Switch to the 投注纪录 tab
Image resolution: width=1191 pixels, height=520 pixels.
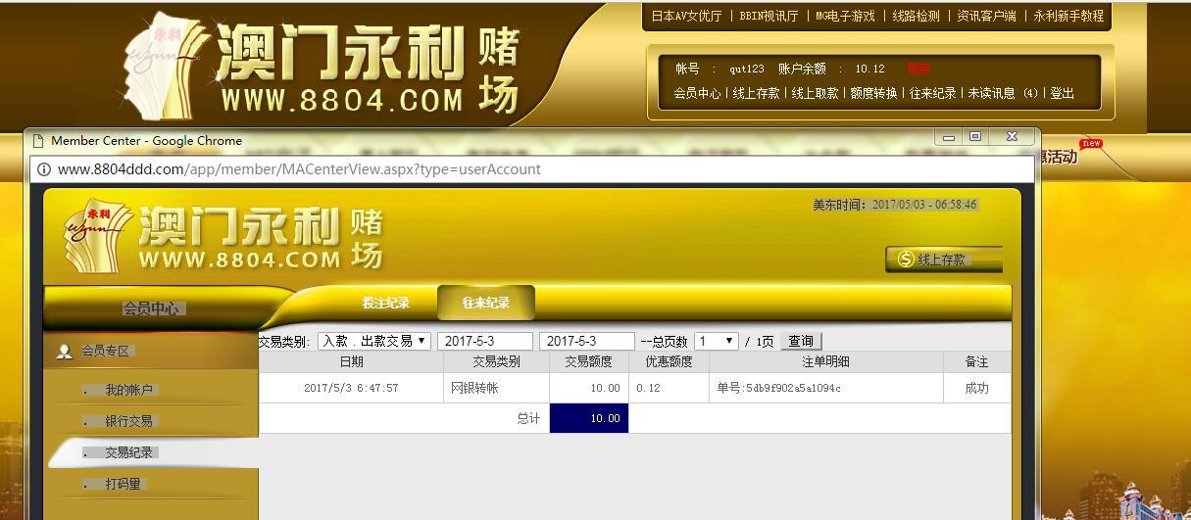(x=386, y=303)
